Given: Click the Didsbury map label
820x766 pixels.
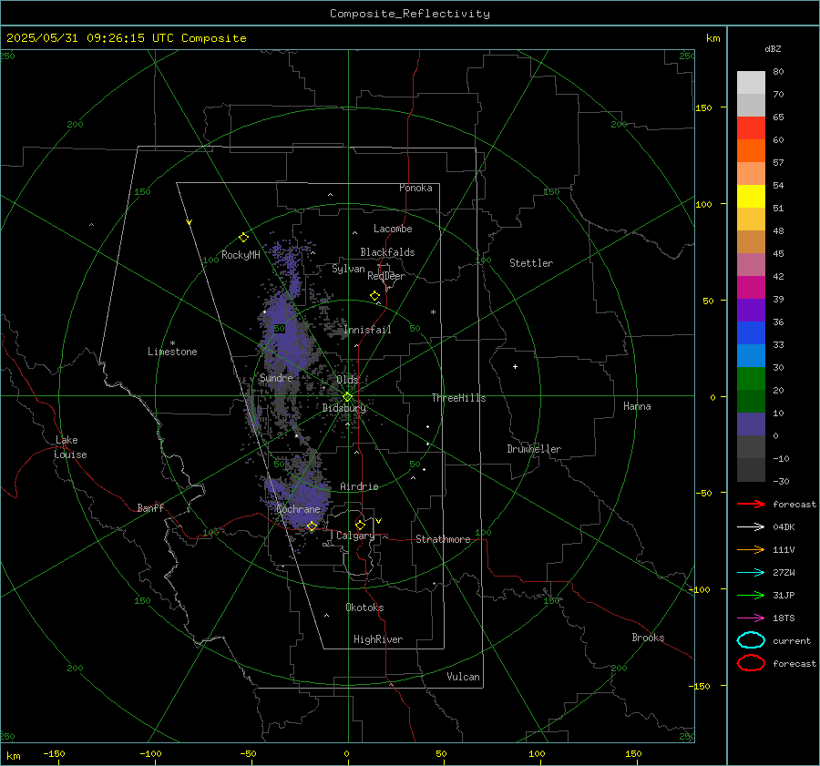Looking at the screenshot, I should (x=343, y=408).
